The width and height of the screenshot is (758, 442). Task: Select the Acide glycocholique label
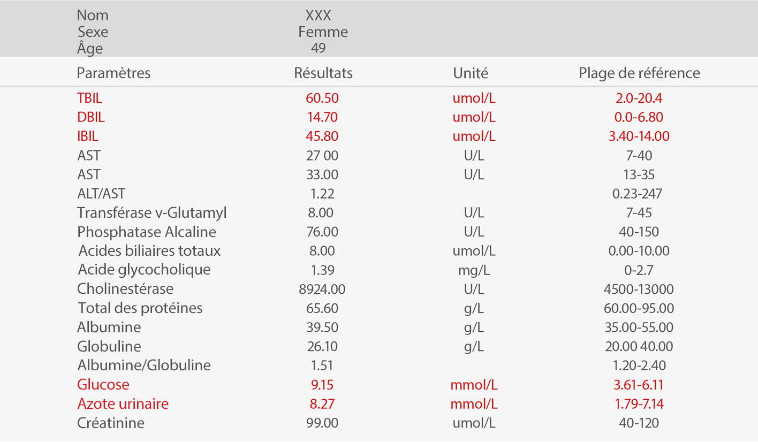144,270
